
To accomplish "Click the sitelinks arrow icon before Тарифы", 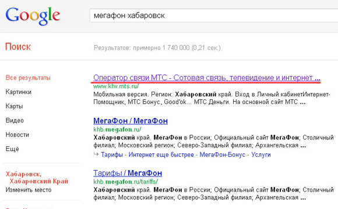I will click(96, 154).
